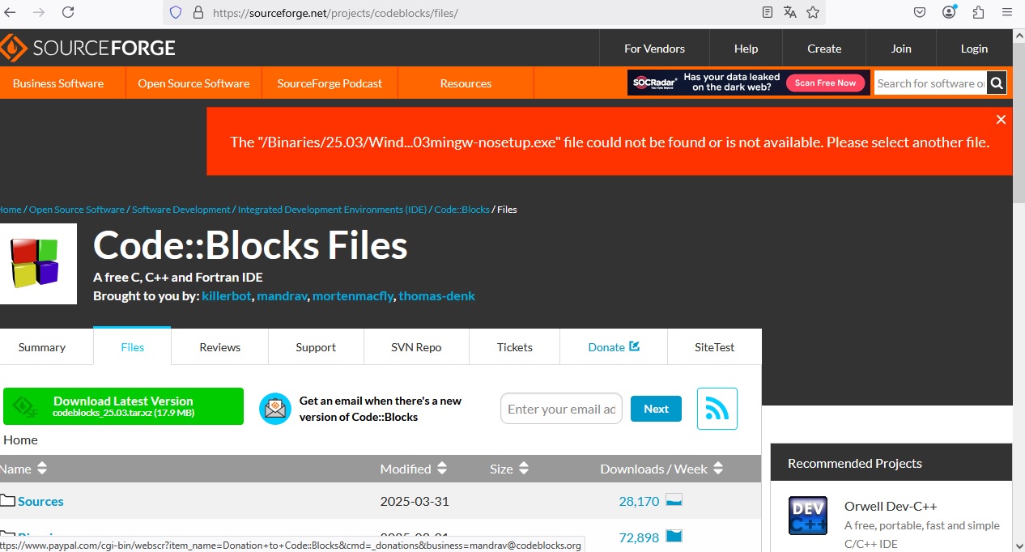
Task: Reload the page with the refresh icon
Action: (68, 12)
